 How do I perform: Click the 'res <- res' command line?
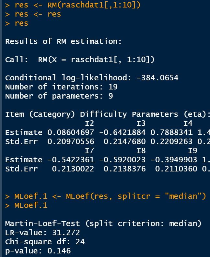(x=38, y=15)
